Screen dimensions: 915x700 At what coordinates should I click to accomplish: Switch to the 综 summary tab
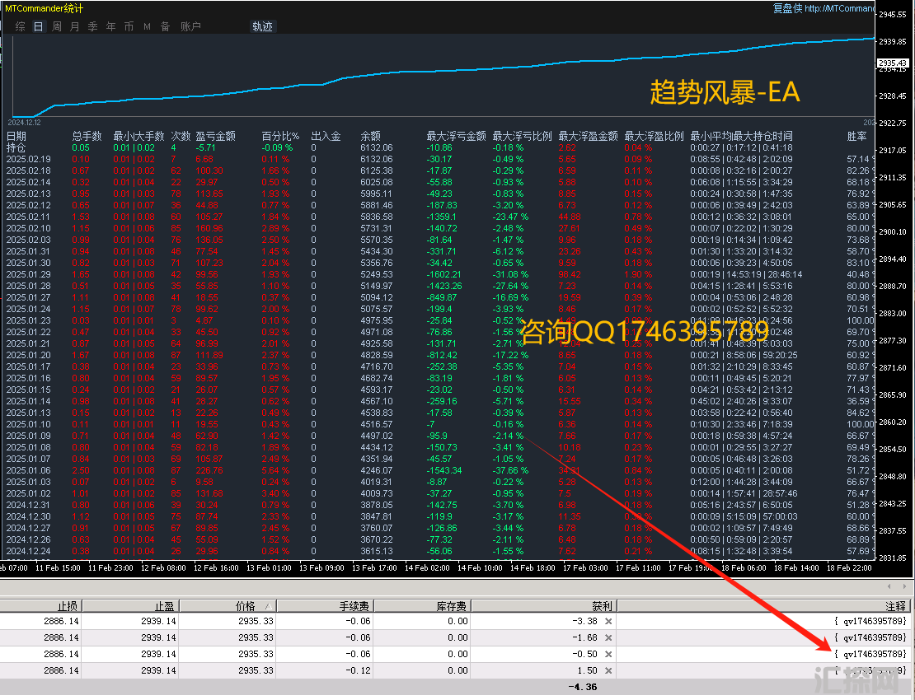pyautogui.click(x=21, y=26)
